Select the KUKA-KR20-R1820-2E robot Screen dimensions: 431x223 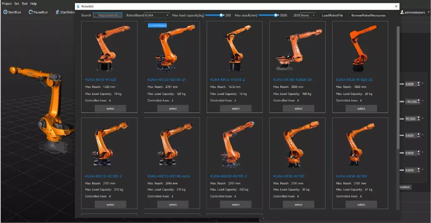(361, 108)
